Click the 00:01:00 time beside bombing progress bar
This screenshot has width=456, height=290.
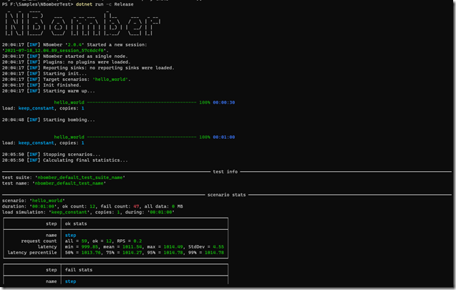click(224, 137)
